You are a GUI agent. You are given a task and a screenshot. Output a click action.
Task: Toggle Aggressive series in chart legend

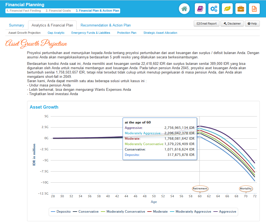point(225,212)
